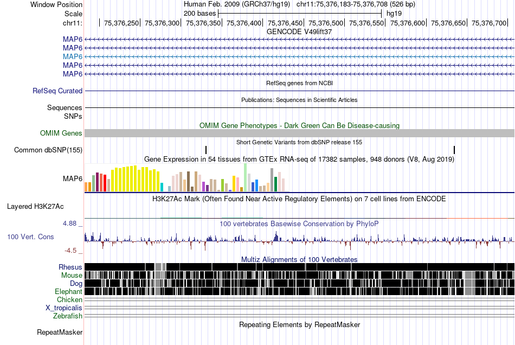Click the RepeatMasker track label
Screen dimensions: 515x345
(60, 332)
